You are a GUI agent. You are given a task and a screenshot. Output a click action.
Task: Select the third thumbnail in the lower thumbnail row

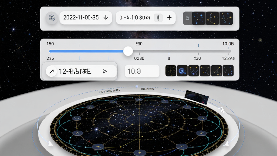(194, 71)
